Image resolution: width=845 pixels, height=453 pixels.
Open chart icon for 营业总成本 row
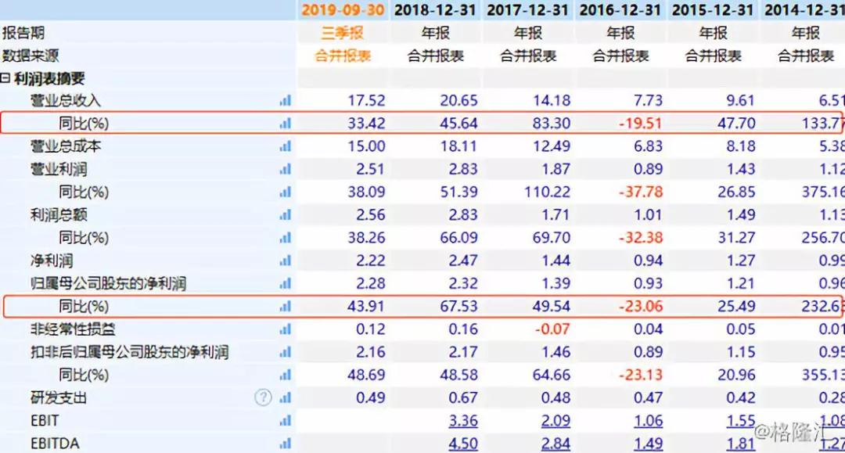coord(285,146)
